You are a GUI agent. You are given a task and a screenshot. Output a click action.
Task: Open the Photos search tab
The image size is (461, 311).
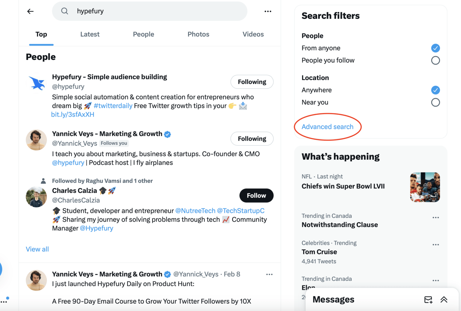pyautogui.click(x=198, y=34)
